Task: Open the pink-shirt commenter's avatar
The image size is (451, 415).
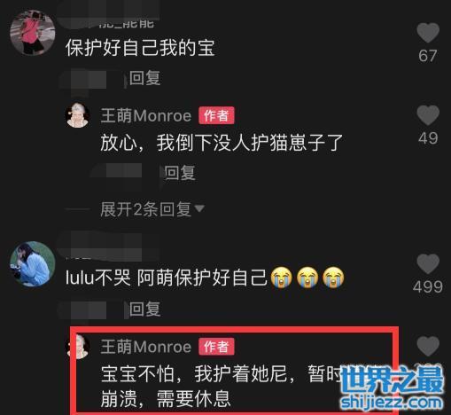Action: [33, 33]
